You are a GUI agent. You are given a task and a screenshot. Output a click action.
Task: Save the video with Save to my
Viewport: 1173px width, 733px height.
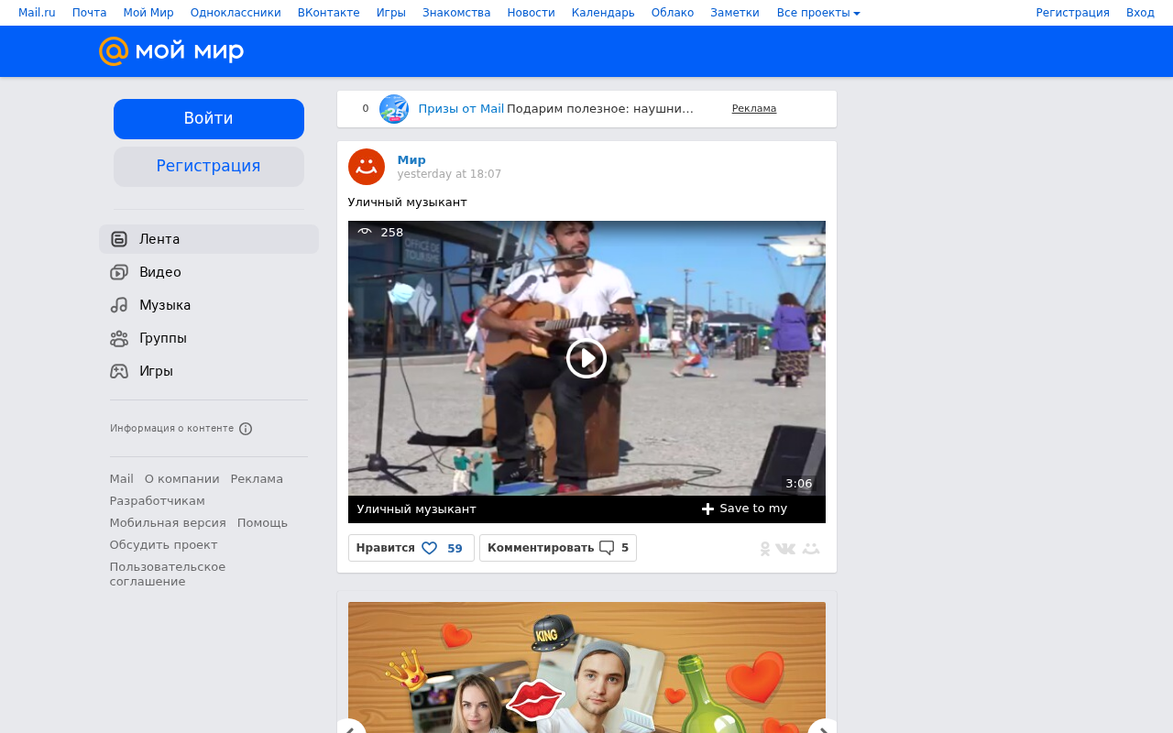pos(744,509)
